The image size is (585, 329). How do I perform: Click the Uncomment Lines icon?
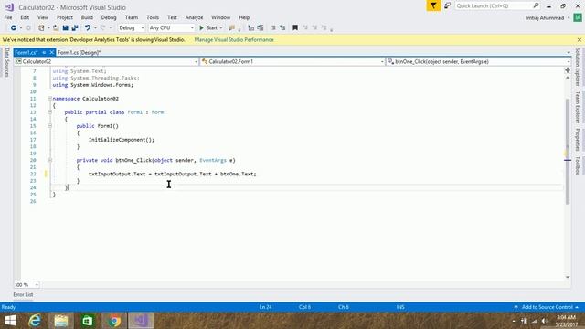click(x=261, y=28)
